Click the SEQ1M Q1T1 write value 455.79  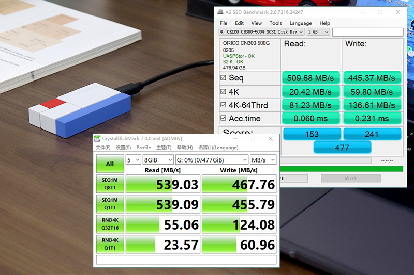(239, 204)
